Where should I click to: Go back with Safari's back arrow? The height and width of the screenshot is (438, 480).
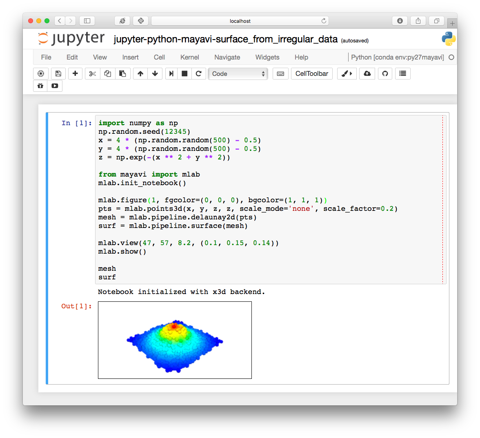[60, 21]
